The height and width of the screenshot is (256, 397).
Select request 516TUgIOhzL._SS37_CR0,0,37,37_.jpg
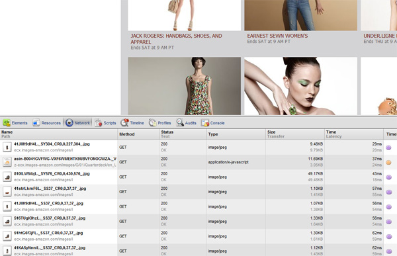coord(50,218)
